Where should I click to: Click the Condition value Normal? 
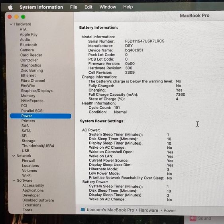click(120, 112)
